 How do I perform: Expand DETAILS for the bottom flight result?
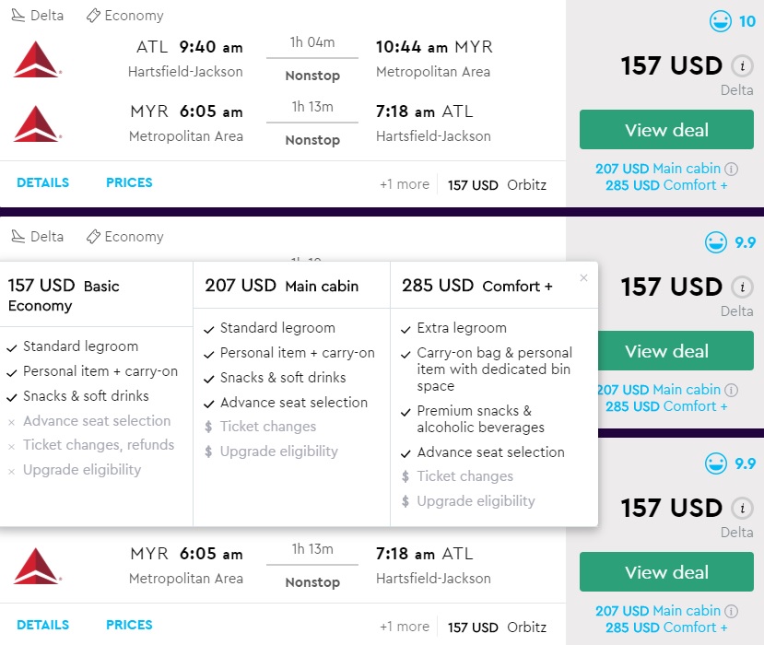(42, 625)
